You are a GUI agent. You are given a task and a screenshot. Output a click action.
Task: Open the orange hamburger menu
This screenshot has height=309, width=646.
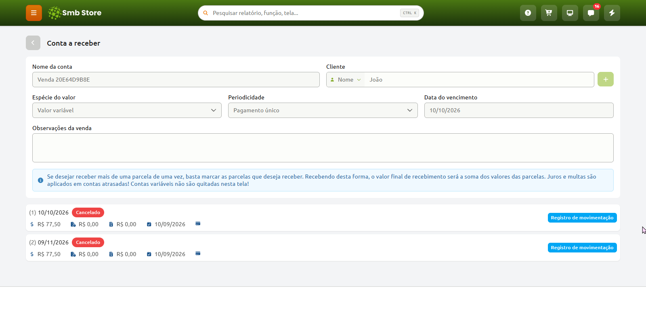tap(34, 13)
